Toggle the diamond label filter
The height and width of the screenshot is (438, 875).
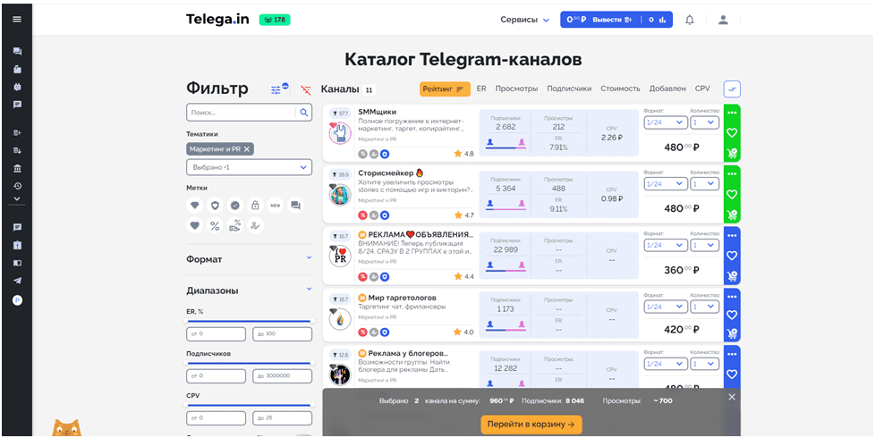(194, 205)
